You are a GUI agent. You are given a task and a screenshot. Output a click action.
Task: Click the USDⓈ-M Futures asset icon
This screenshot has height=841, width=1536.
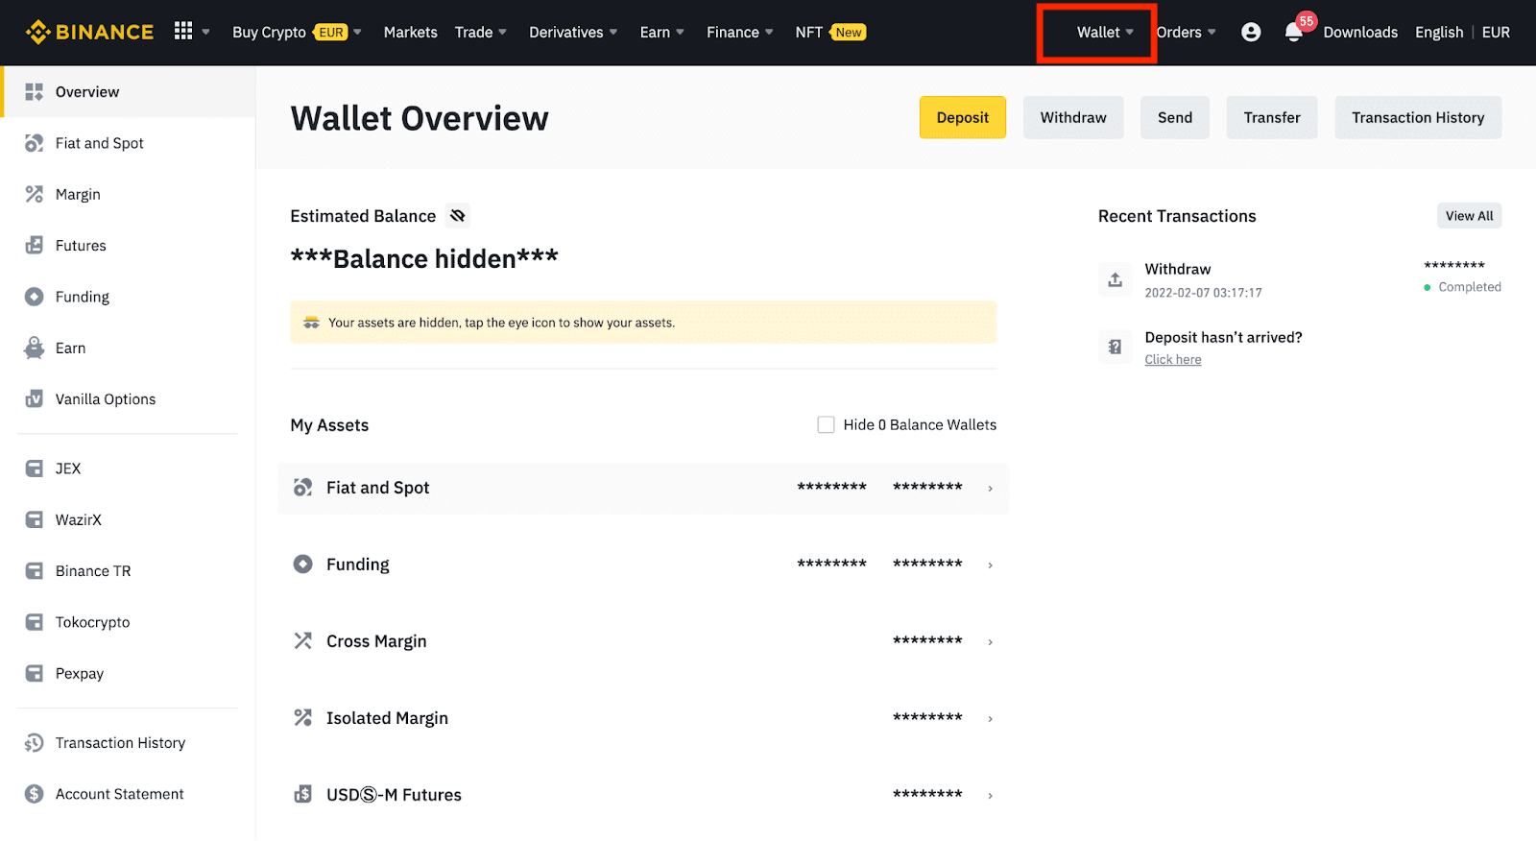[x=303, y=794]
